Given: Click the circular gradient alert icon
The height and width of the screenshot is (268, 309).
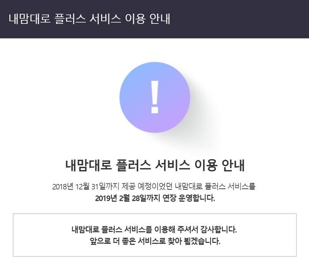Looking at the screenshot, I should [x=154, y=97].
